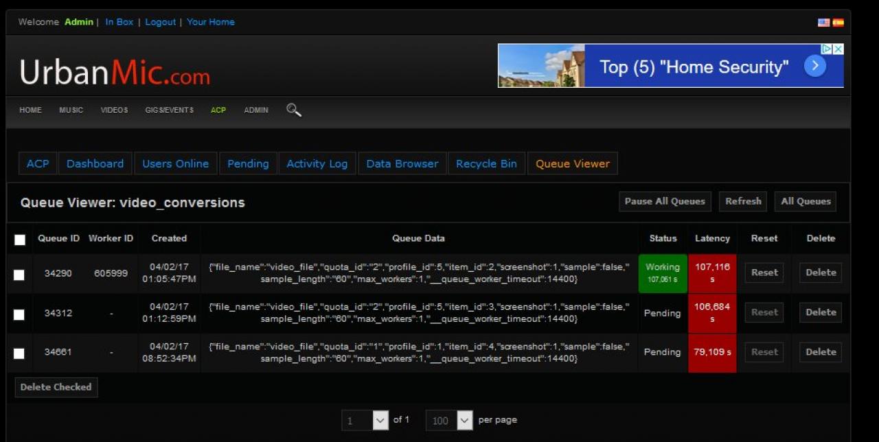Reset the working queue 34290
Viewport: 879px width, 442px height.
pos(764,273)
